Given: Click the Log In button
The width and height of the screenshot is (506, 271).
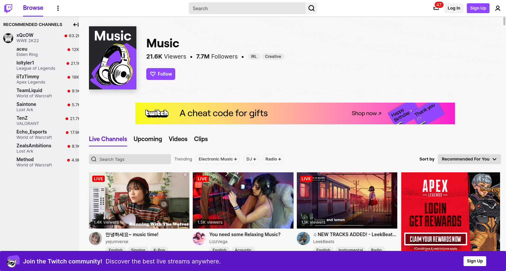Looking at the screenshot, I should tap(454, 8).
